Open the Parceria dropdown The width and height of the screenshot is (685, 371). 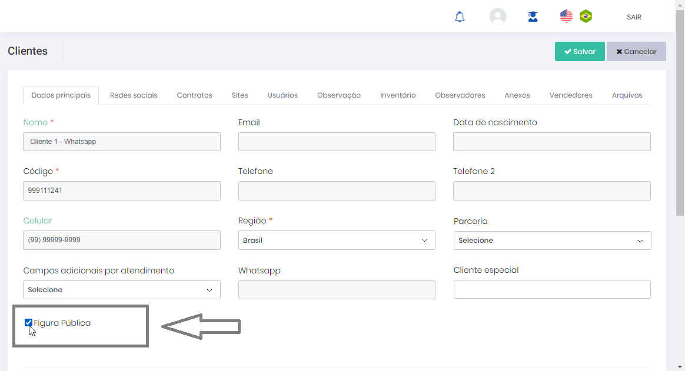tap(552, 240)
